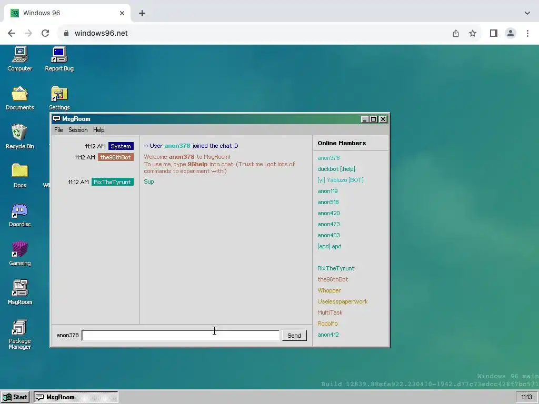Bookmark page with the star icon
Image resolution: width=539 pixels, height=404 pixels.
pyautogui.click(x=473, y=33)
